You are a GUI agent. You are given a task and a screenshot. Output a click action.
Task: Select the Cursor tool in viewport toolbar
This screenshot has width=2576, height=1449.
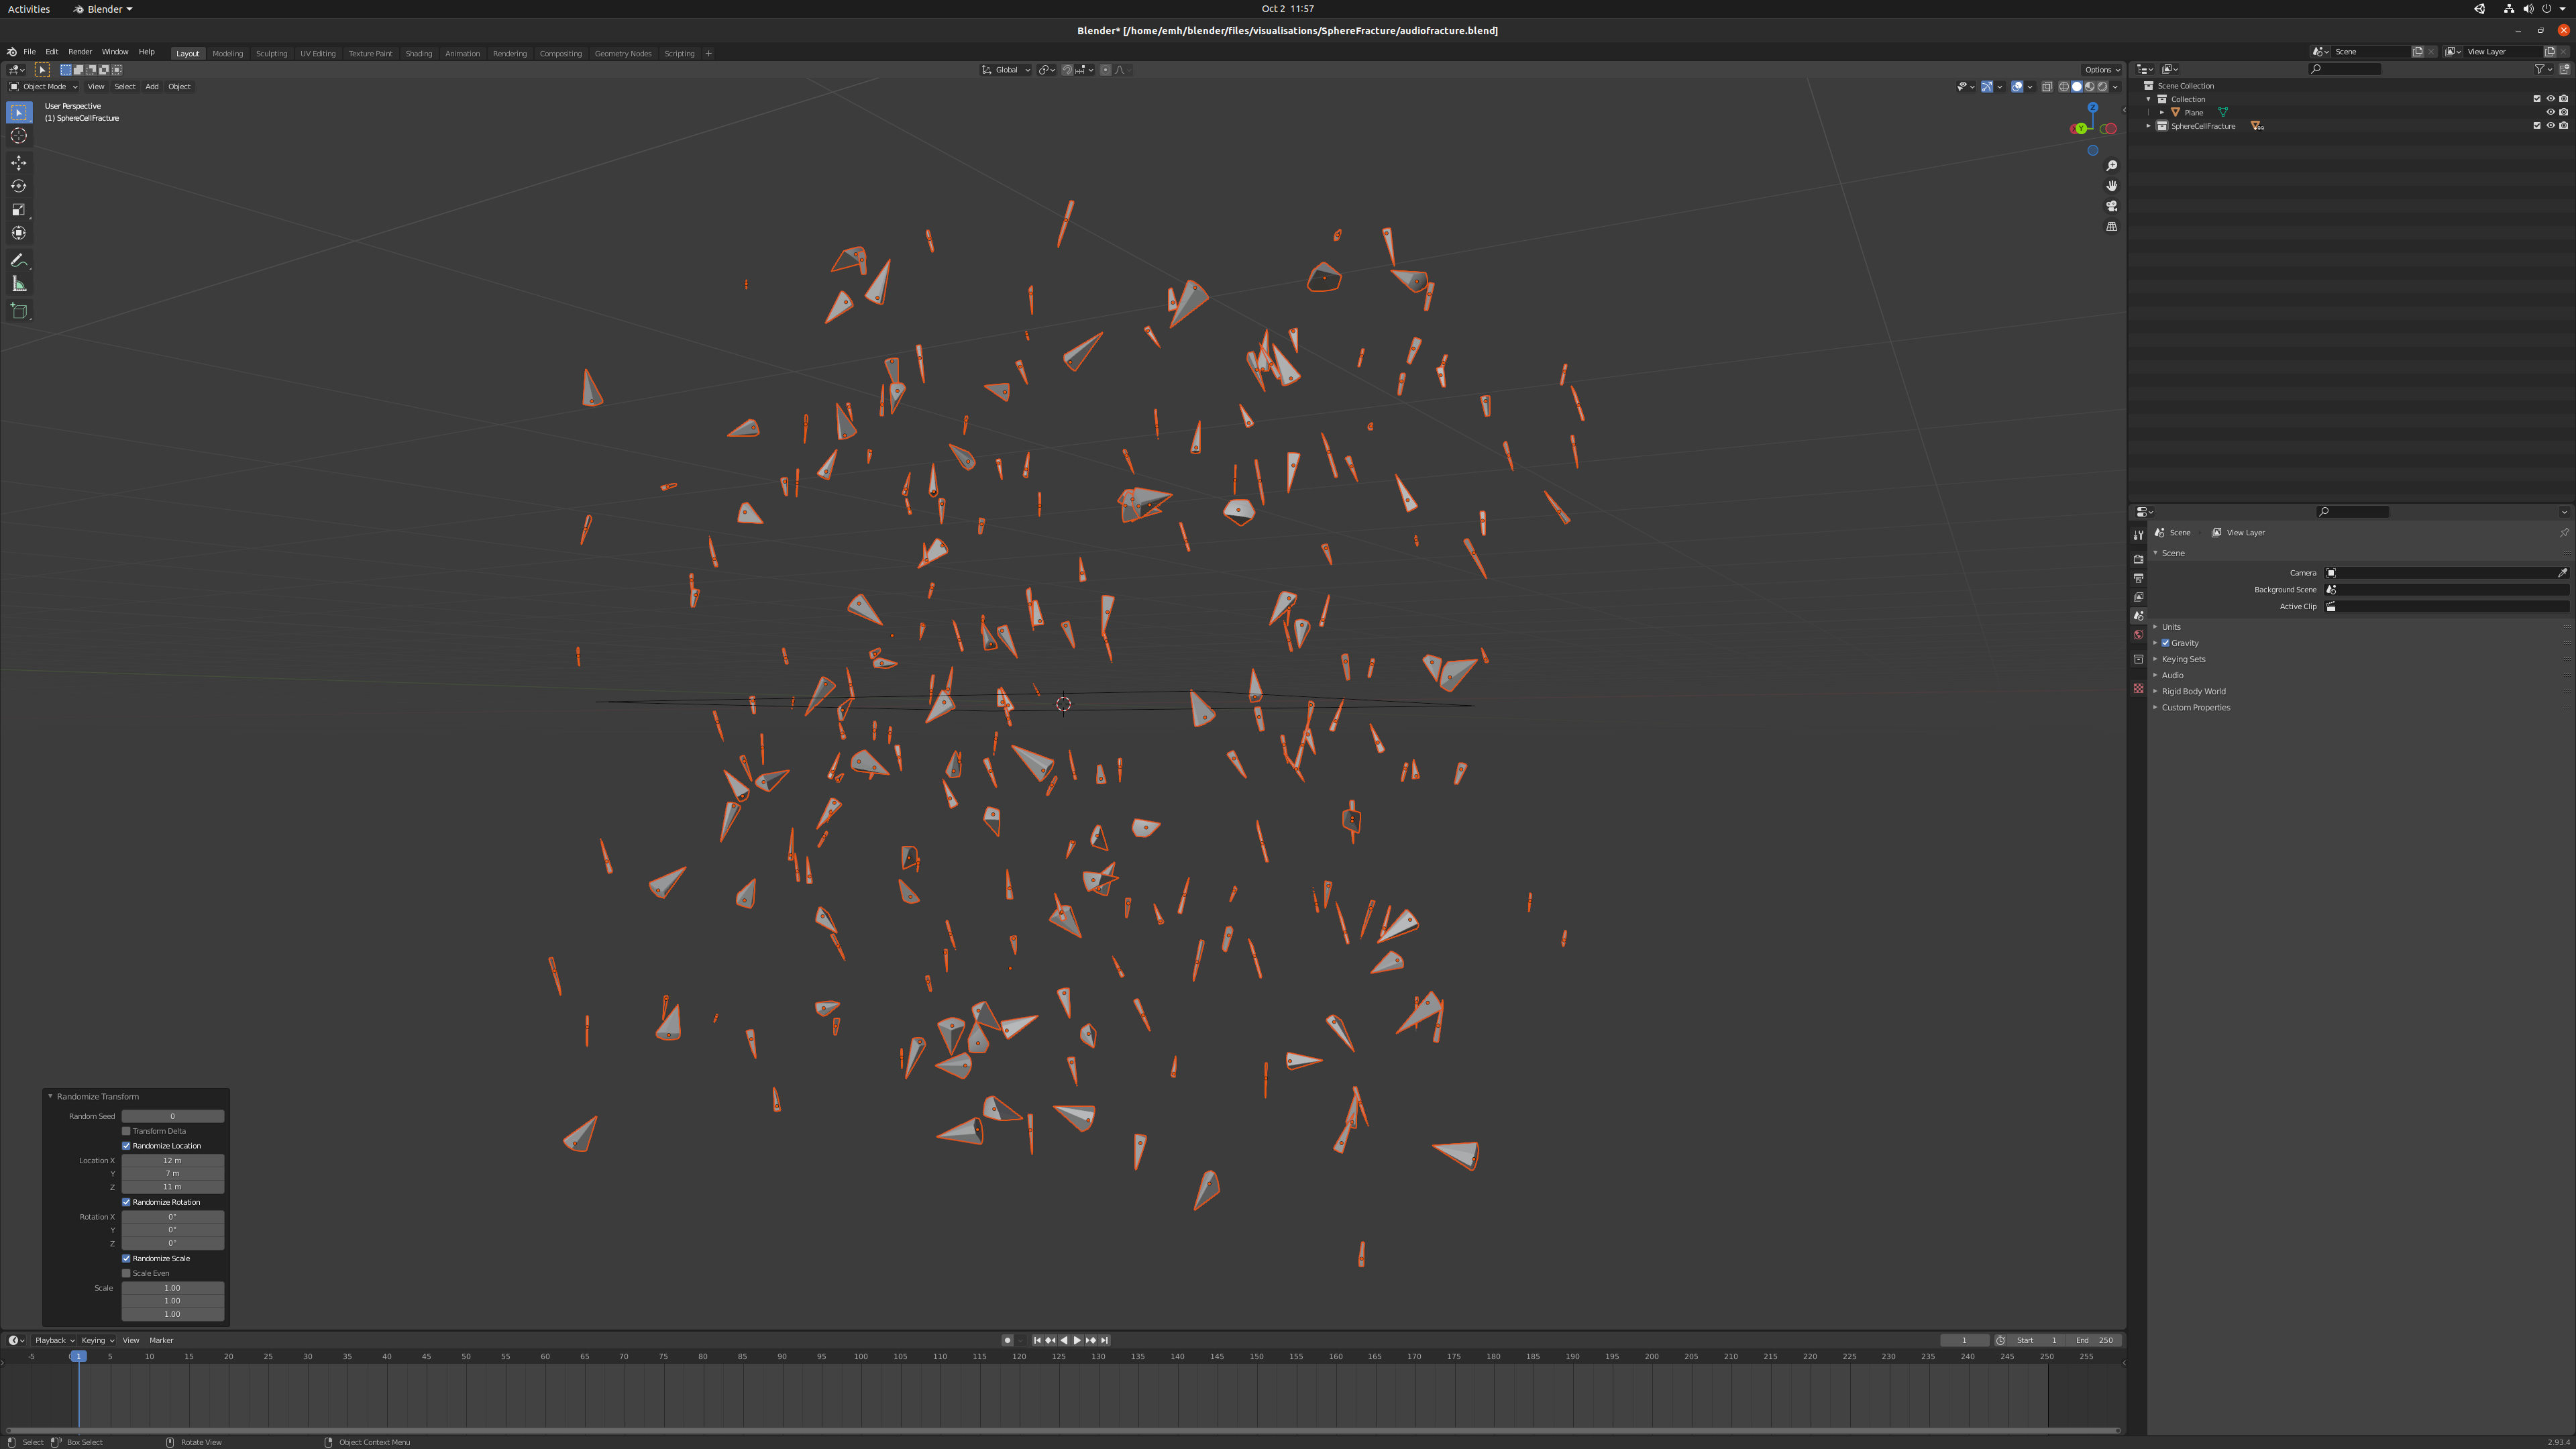19,136
